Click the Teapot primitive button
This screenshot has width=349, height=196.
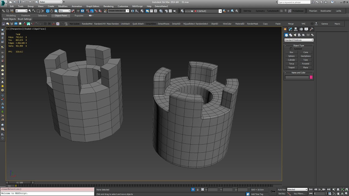coord(291,68)
